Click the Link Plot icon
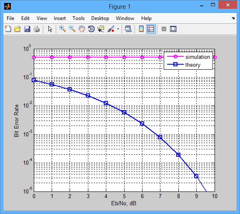240x214 pixels. click(128, 29)
